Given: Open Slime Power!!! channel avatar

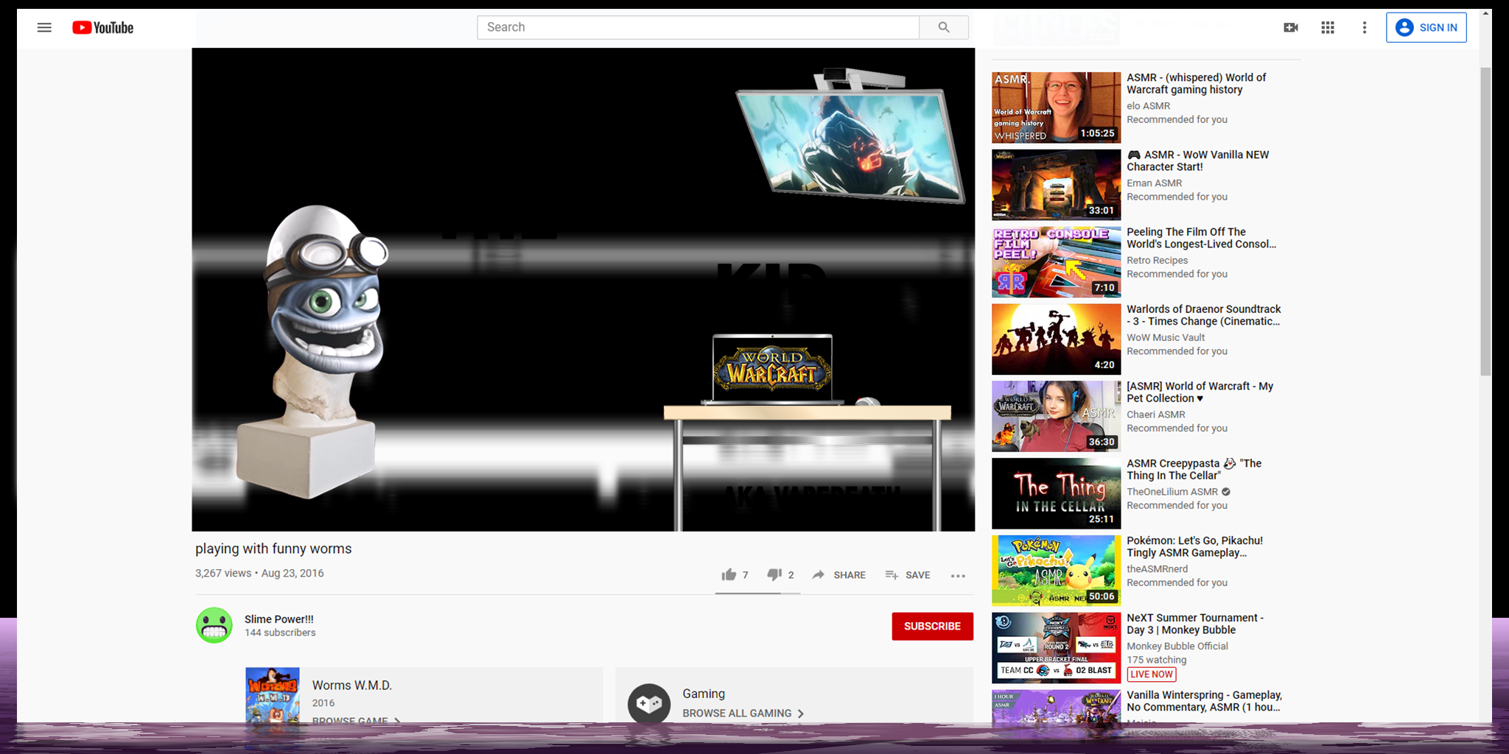Looking at the screenshot, I should pos(214,625).
